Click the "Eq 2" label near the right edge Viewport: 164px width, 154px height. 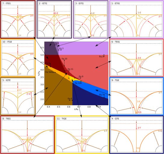(x=101, y=57)
